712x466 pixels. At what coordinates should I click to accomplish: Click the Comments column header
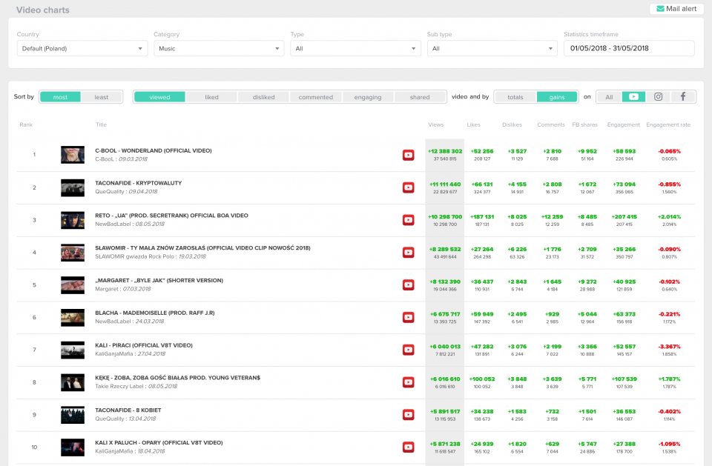pyautogui.click(x=551, y=124)
